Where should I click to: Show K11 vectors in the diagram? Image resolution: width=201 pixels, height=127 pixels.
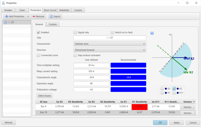pyautogui.click(x=174, y=93)
